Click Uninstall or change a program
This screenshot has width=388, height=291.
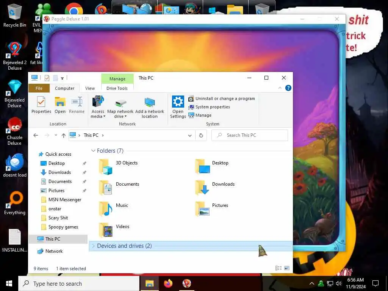221,99
